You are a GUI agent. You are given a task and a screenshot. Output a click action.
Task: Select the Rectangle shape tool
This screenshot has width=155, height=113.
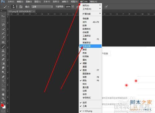click(x=3, y=90)
